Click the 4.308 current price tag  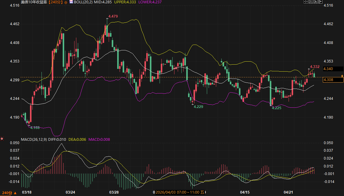tap(333, 80)
